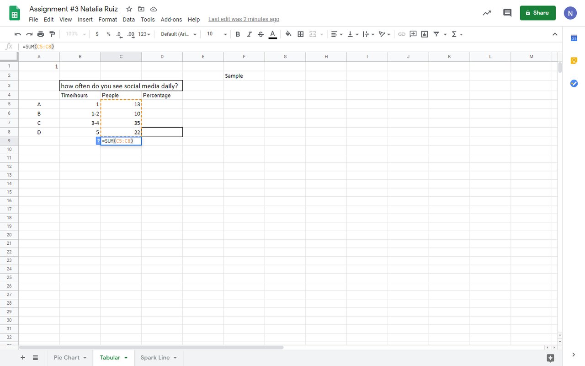The image size is (585, 366).
Task: Open the more number formats 123 dropdown
Action: (145, 34)
